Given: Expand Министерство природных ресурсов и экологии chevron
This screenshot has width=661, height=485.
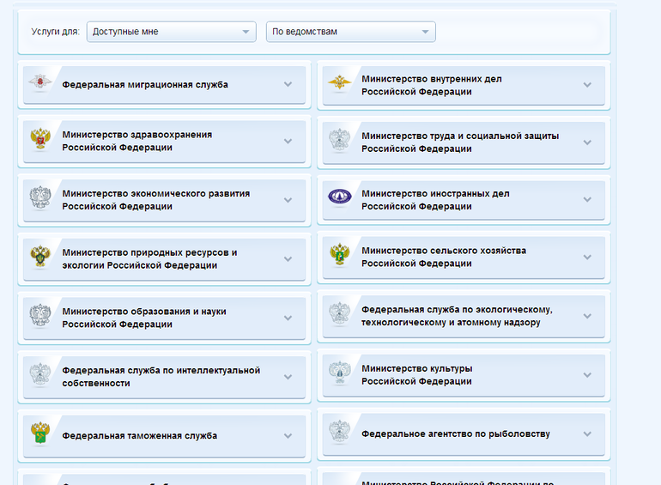Looking at the screenshot, I should (288, 259).
